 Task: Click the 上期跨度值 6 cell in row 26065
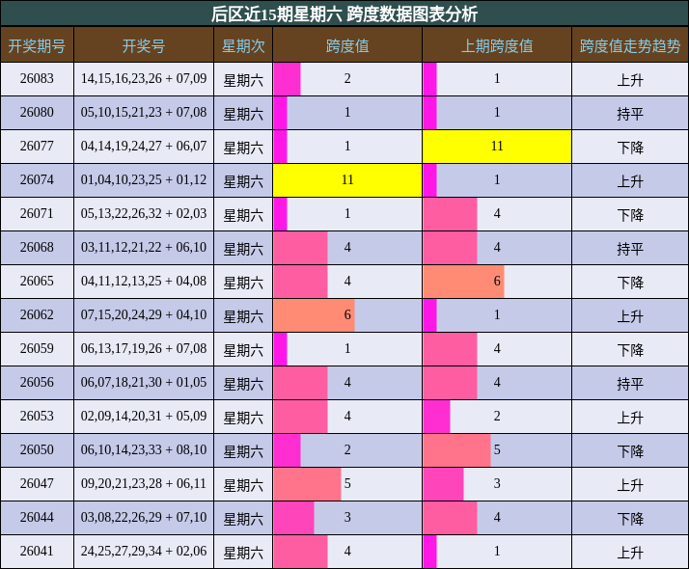point(497,281)
